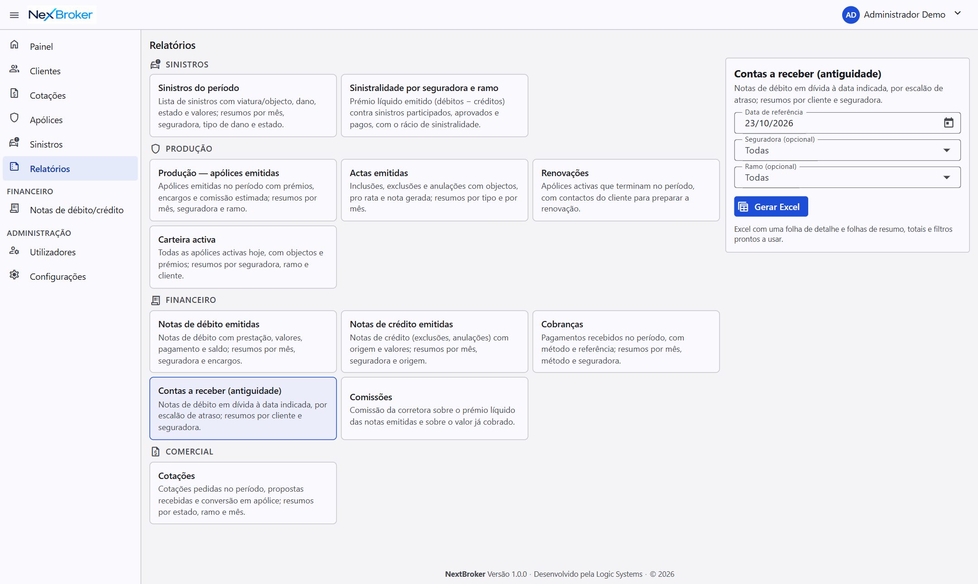Expand the Seguradora (opcional) dropdown
Screen dimensions: 978x584
click(x=847, y=150)
